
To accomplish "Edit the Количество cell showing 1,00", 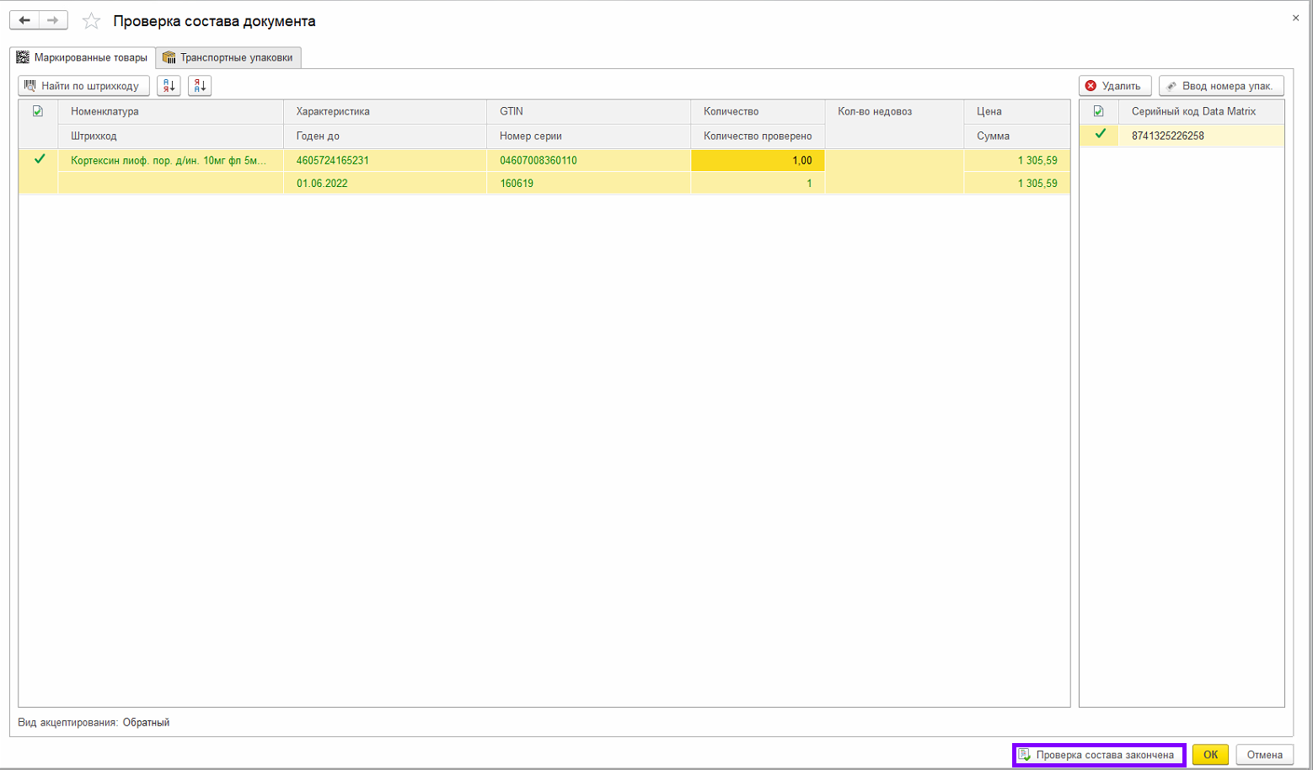I will pos(757,160).
